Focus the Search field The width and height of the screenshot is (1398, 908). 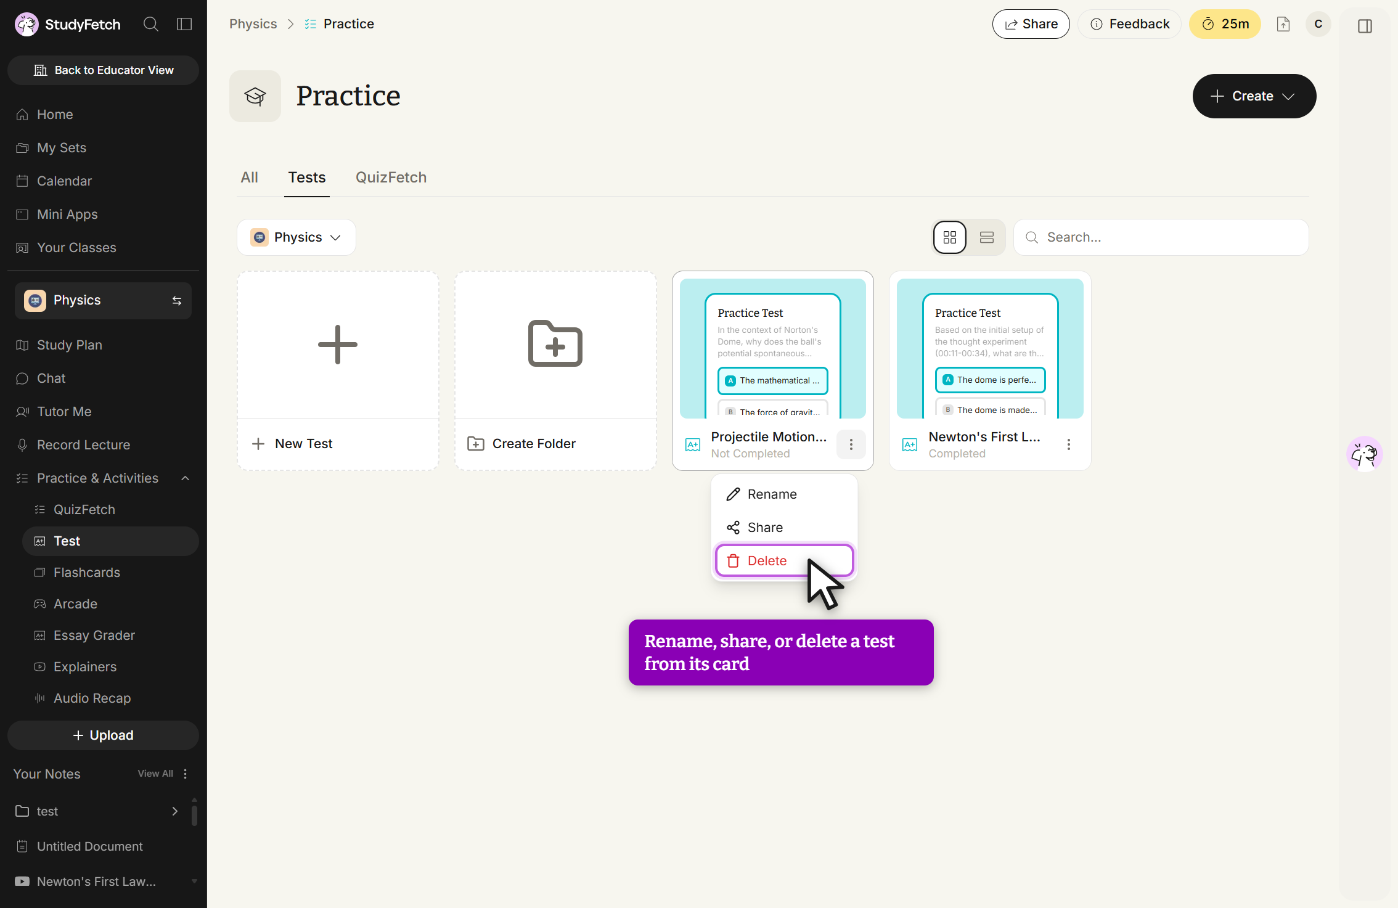(x=1161, y=237)
